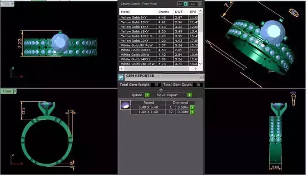Click the 1.40 X 1.40 gem size cell
The height and width of the screenshot is (175, 307).
[148, 112]
